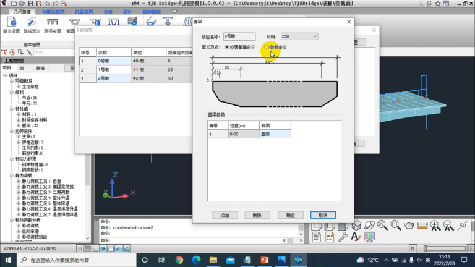
Task: Click the undo arrow icon
Action: 47,3
